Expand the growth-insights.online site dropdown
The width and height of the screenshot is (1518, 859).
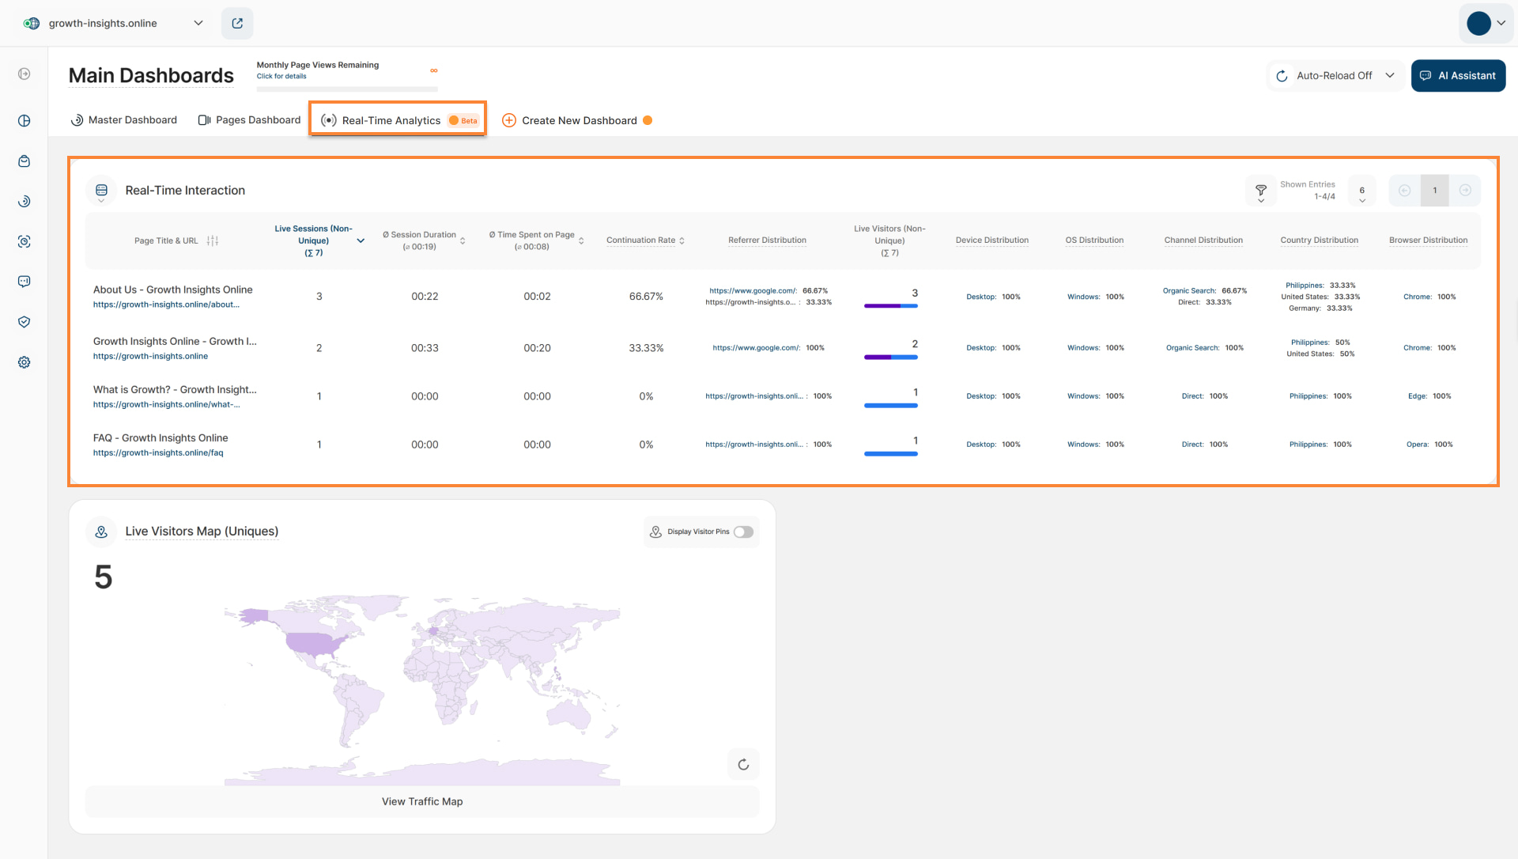(198, 24)
